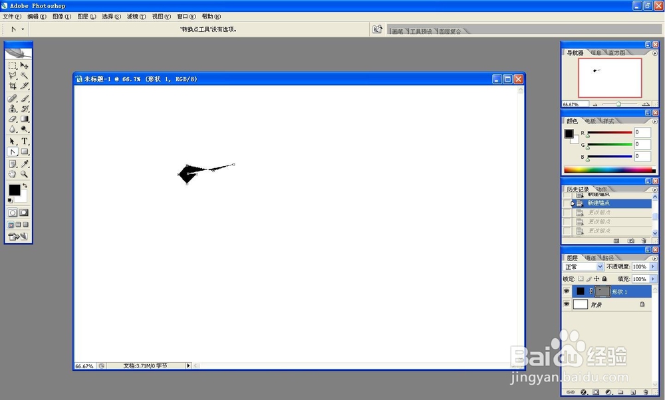Switch to Quick Mask Mode
665x400 pixels.
pos(24,213)
